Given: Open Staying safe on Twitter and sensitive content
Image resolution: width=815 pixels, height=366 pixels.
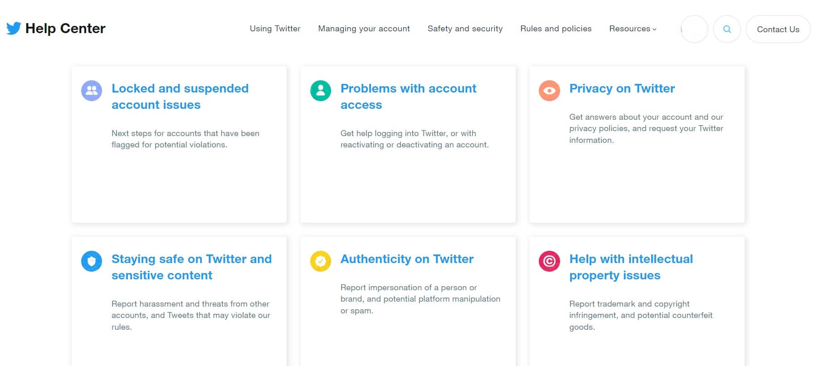Looking at the screenshot, I should click(x=191, y=267).
